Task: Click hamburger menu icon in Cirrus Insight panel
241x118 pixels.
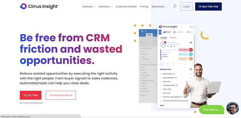Action: (x=160, y=32)
